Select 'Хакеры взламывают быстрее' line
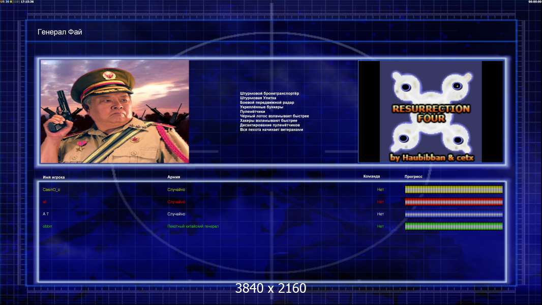The width and height of the screenshot is (542, 305). coord(268,120)
